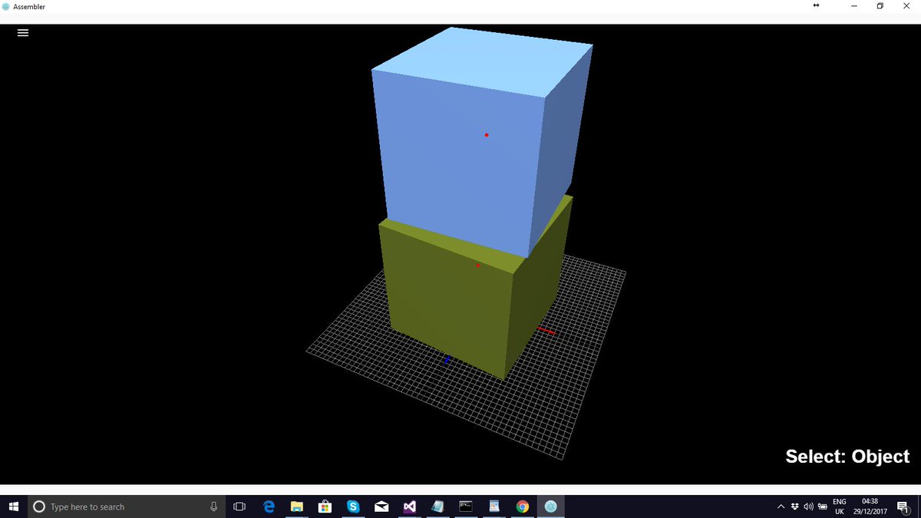This screenshot has width=921, height=518.
Task: Expand the hidden icons chevron in system tray
Action: coord(781,506)
